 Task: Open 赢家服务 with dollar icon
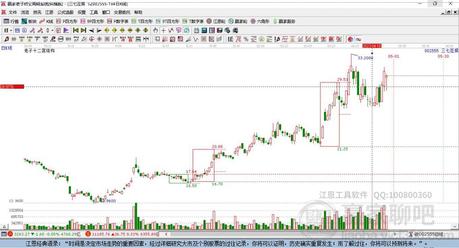(284, 21)
